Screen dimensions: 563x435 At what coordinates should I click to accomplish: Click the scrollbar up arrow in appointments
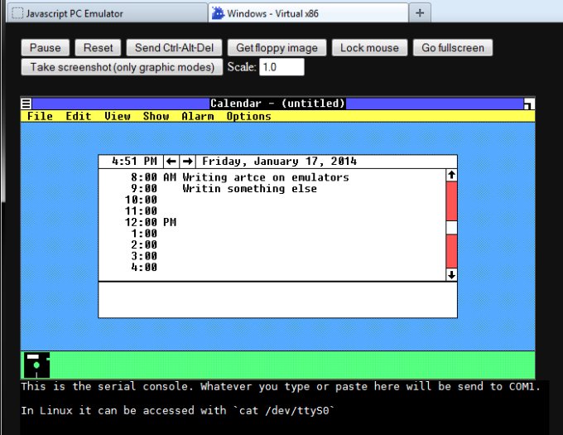[451, 176]
